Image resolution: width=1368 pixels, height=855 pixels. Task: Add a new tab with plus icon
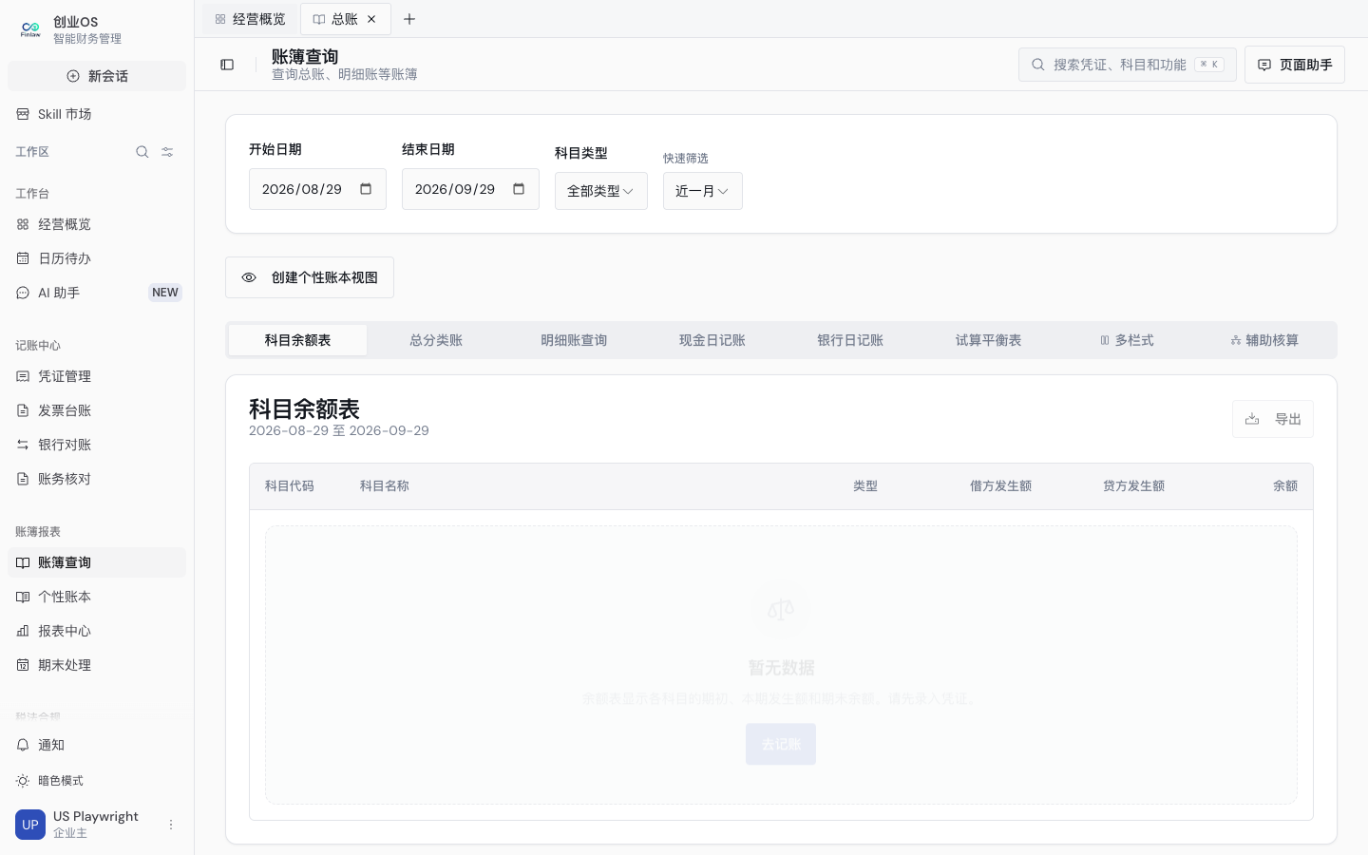[409, 19]
